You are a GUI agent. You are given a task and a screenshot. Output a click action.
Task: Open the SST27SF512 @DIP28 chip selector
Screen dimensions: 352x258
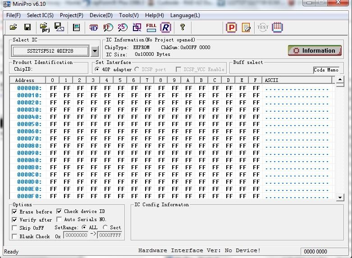tap(50, 51)
